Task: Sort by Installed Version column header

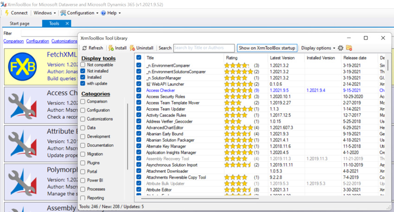Action: [323, 58]
